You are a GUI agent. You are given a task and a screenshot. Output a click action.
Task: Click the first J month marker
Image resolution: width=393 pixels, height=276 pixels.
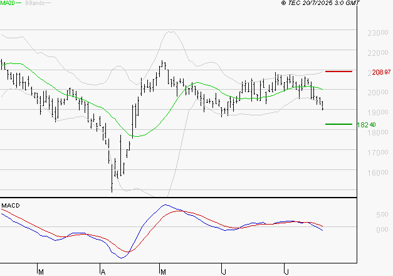(x=224, y=272)
